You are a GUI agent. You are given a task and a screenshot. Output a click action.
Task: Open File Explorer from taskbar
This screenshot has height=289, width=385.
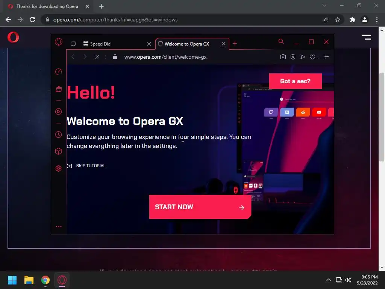click(29, 280)
